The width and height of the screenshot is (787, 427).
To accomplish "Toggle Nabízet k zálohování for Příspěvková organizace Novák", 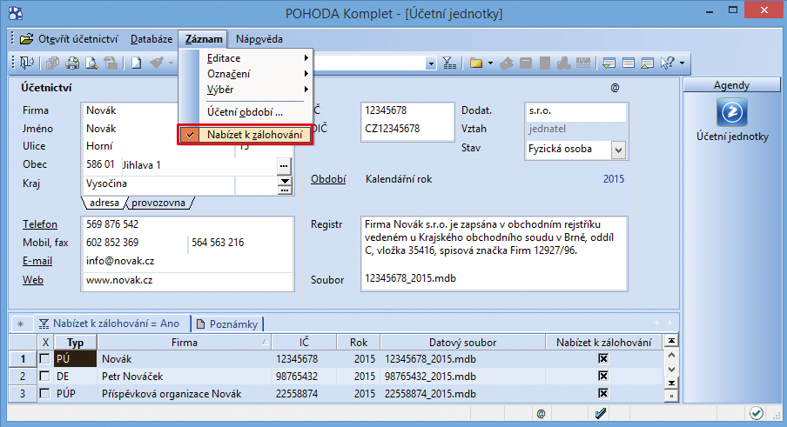I will [x=602, y=394].
